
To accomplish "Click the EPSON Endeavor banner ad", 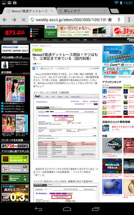I will pos(89,31).
